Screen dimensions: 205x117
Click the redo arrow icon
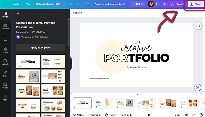coord(78,4)
